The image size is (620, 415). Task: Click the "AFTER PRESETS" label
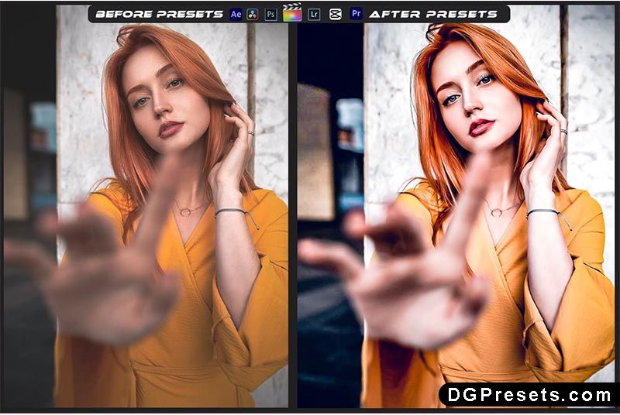[x=433, y=15]
